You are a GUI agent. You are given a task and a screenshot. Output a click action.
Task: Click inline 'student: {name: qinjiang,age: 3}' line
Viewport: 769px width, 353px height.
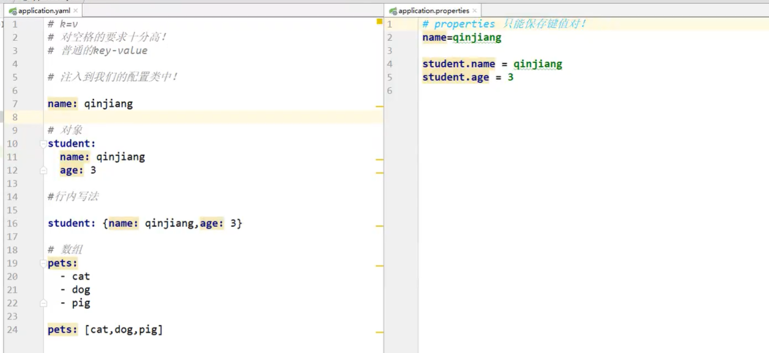point(145,223)
